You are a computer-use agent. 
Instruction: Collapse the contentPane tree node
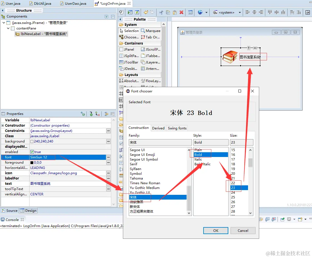click(8, 28)
